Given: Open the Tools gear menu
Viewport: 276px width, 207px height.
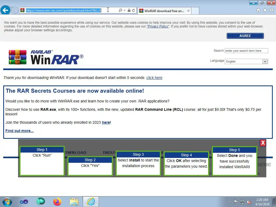Looking at the screenshot, I should tap(272, 10).
